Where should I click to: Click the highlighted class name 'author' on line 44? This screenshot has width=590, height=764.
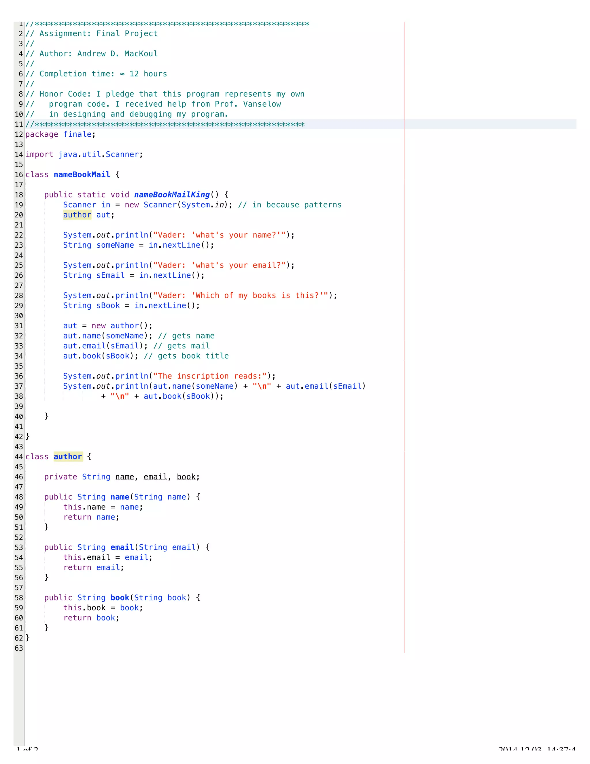pyautogui.click(x=68, y=456)
